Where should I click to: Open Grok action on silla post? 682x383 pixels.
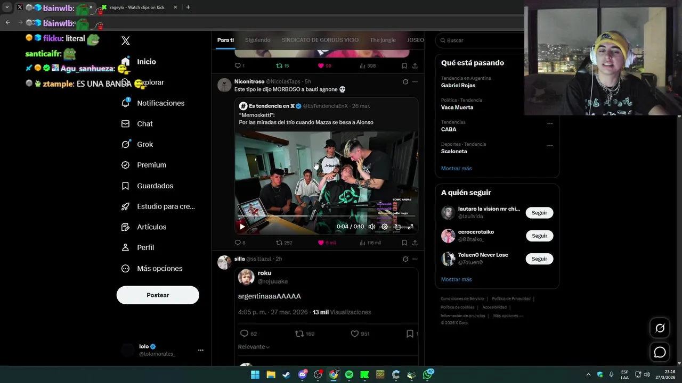click(405, 259)
